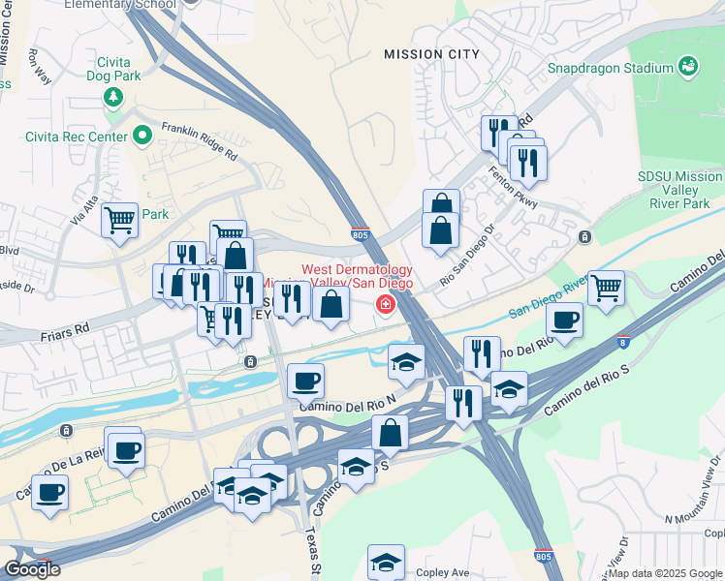
Task: Select the West Dermatology red medical marker
Action: pyautogui.click(x=385, y=304)
